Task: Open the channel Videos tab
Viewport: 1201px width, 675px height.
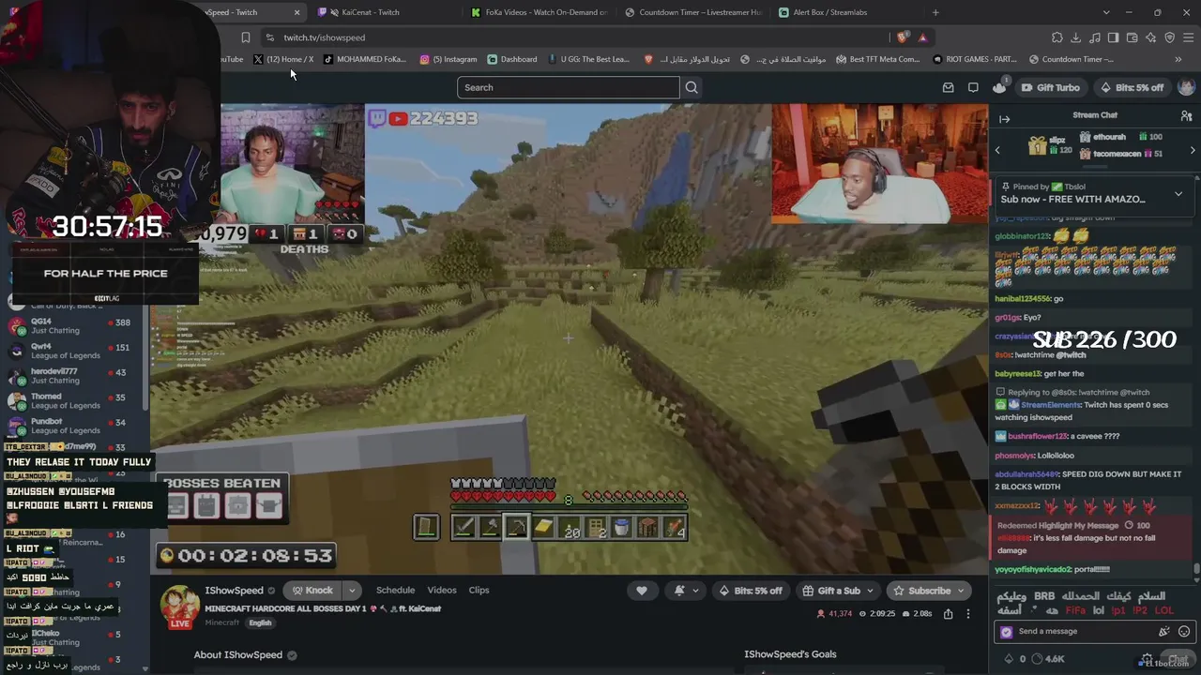Action: click(x=442, y=591)
